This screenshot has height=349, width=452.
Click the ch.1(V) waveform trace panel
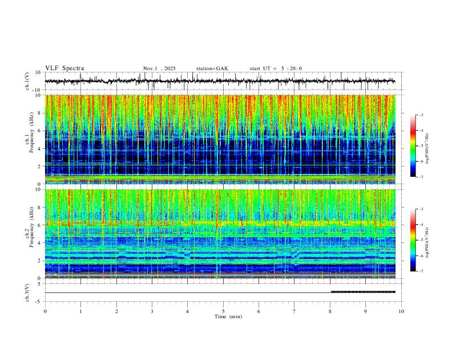pos(224,81)
